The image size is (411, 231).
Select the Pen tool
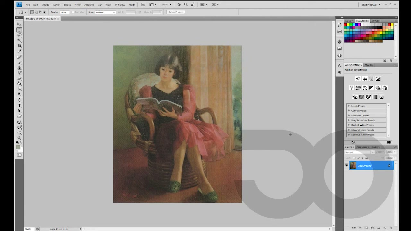click(19, 100)
